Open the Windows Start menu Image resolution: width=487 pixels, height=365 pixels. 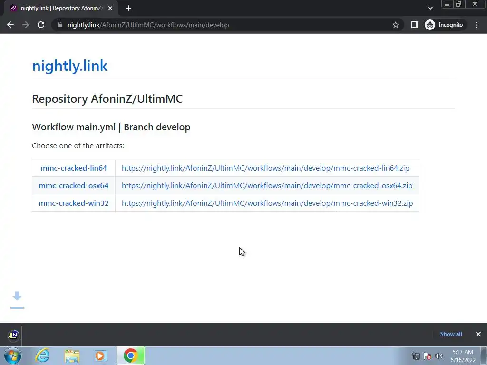click(x=13, y=355)
